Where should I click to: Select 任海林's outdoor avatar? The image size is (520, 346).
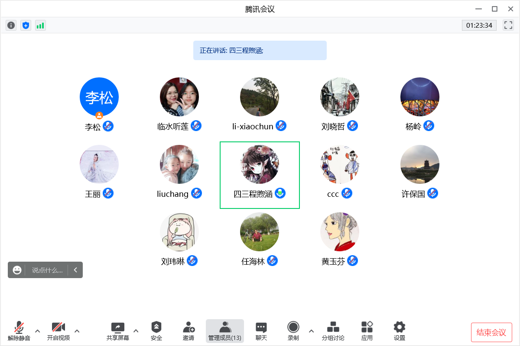click(x=260, y=232)
